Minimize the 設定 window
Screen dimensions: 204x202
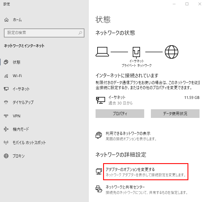pos(174,4)
